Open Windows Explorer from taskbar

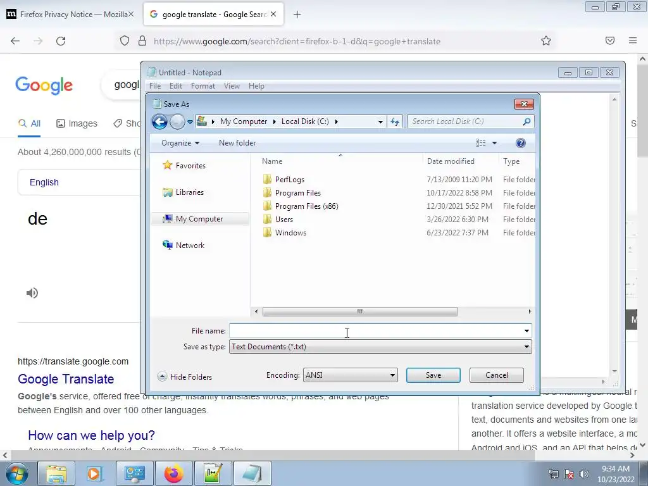click(x=56, y=473)
